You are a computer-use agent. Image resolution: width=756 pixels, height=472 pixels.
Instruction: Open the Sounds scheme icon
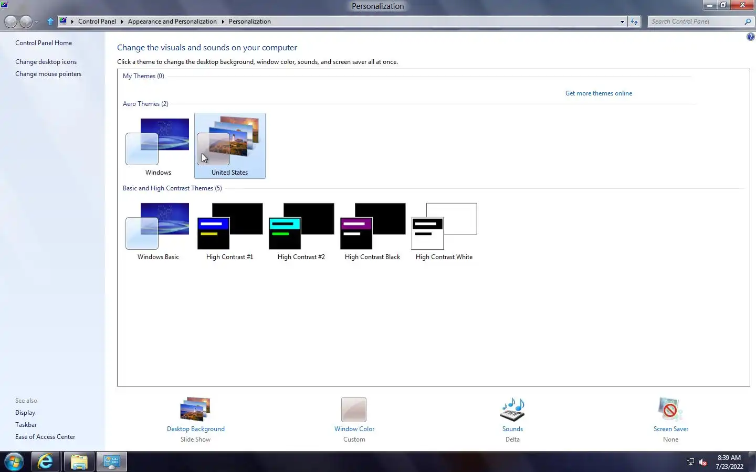(x=512, y=410)
